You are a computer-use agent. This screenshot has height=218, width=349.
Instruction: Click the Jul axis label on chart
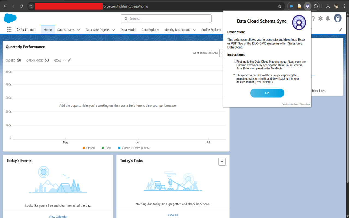(208, 142)
